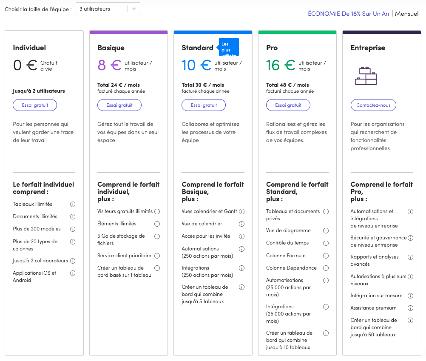
Task: Click the Basique plan title
Action: click(111, 48)
